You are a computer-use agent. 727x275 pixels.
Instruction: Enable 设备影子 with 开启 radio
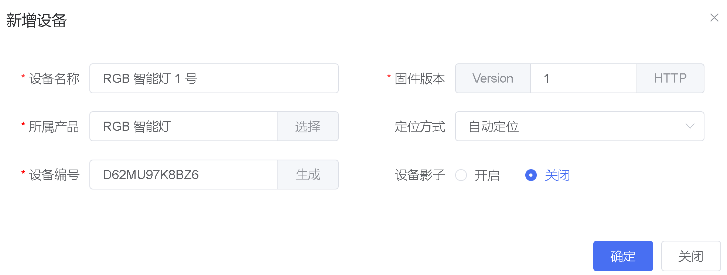coord(461,175)
